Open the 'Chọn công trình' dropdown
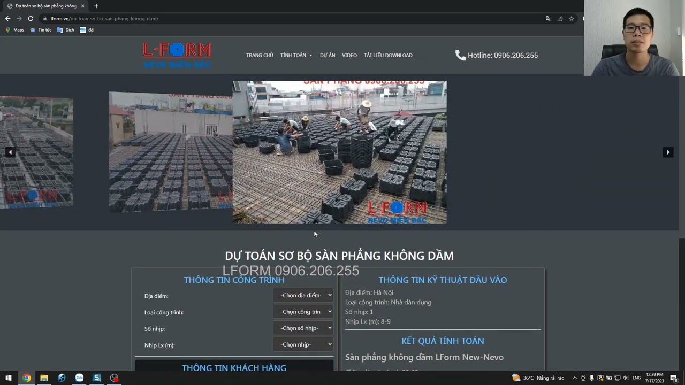Screen dimensions: 685x385 [303, 312]
